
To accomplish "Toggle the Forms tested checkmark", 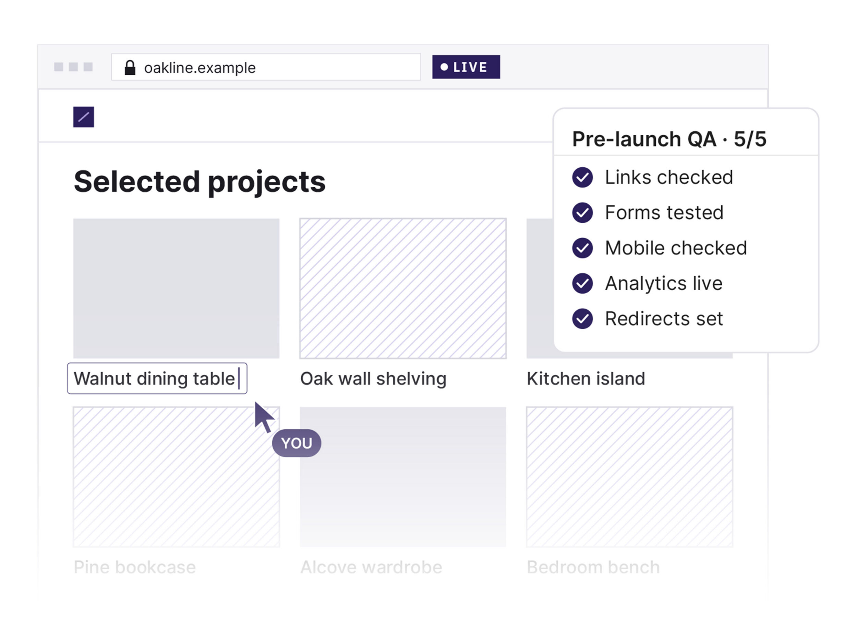I will pos(582,213).
